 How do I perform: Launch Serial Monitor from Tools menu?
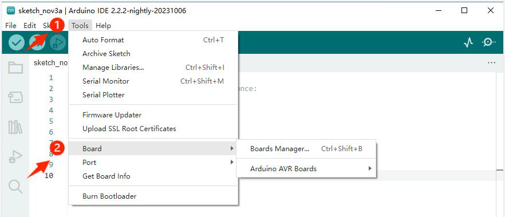tap(153, 81)
